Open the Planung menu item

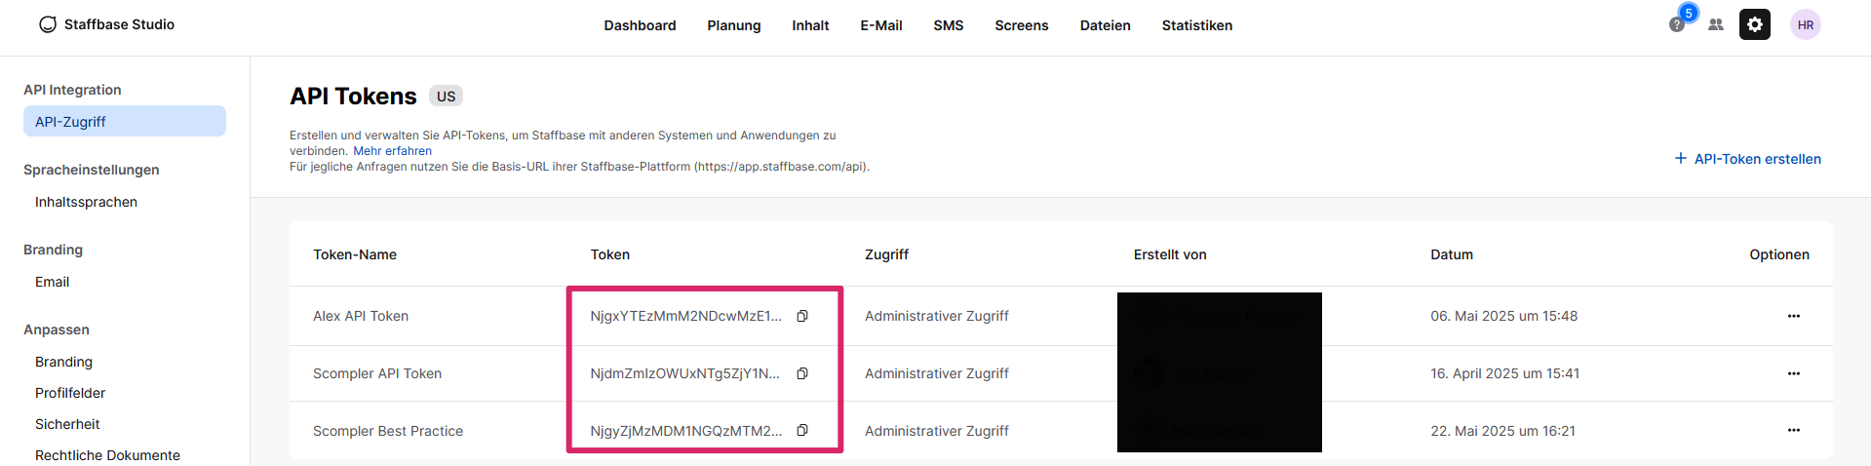733,25
